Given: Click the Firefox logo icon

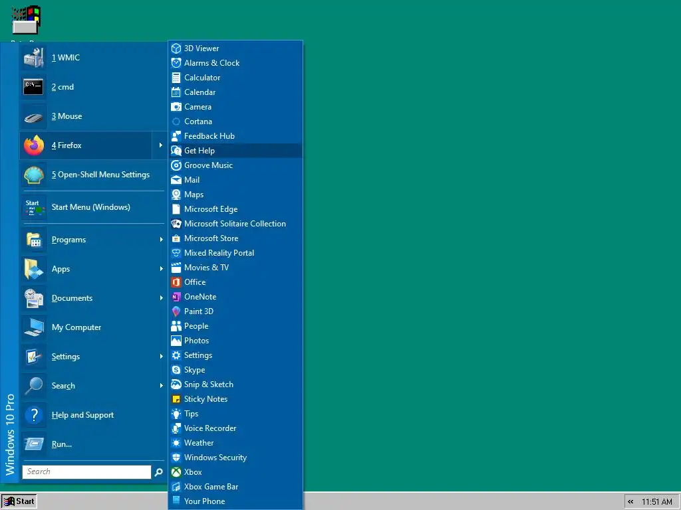Looking at the screenshot, I should 34,145.
